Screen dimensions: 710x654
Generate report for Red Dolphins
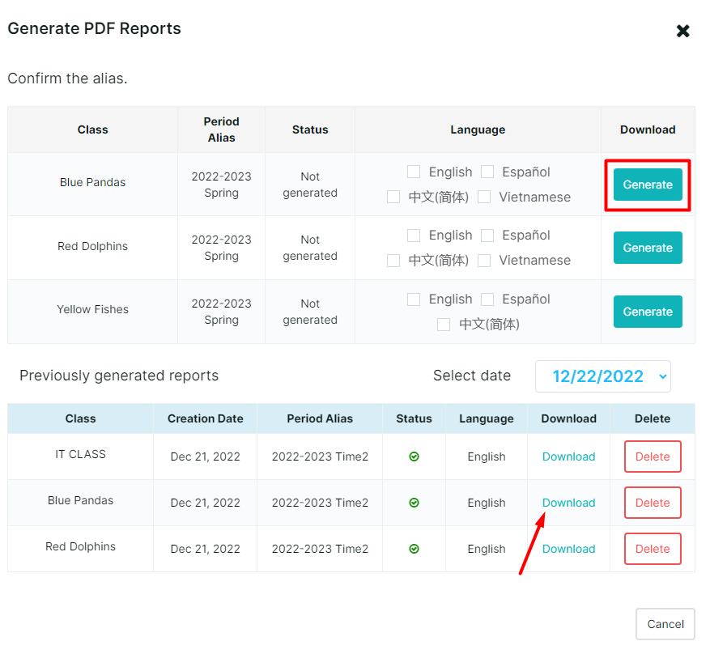tap(648, 248)
